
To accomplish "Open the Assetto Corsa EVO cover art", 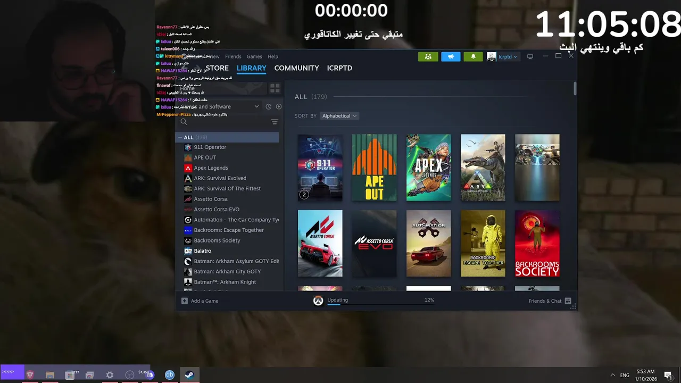I will tap(374, 243).
